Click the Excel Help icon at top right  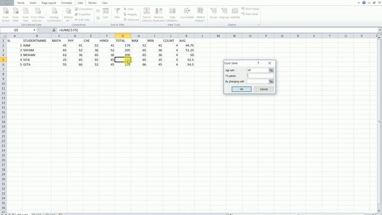[x=363, y=2]
